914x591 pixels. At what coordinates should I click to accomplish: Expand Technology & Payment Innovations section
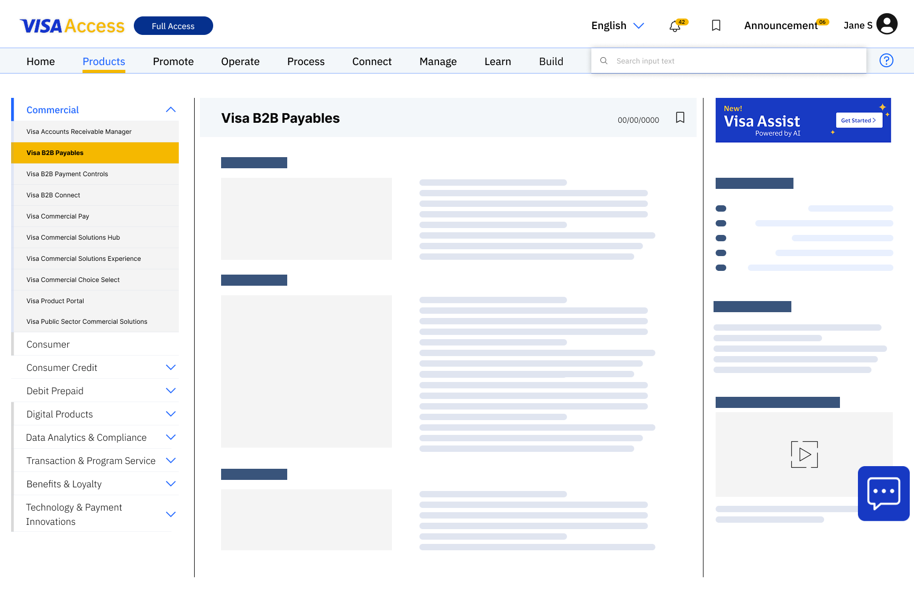pos(171,514)
